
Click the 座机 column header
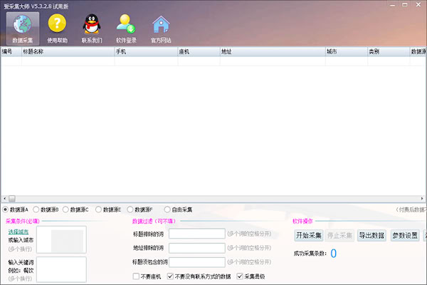click(199, 51)
